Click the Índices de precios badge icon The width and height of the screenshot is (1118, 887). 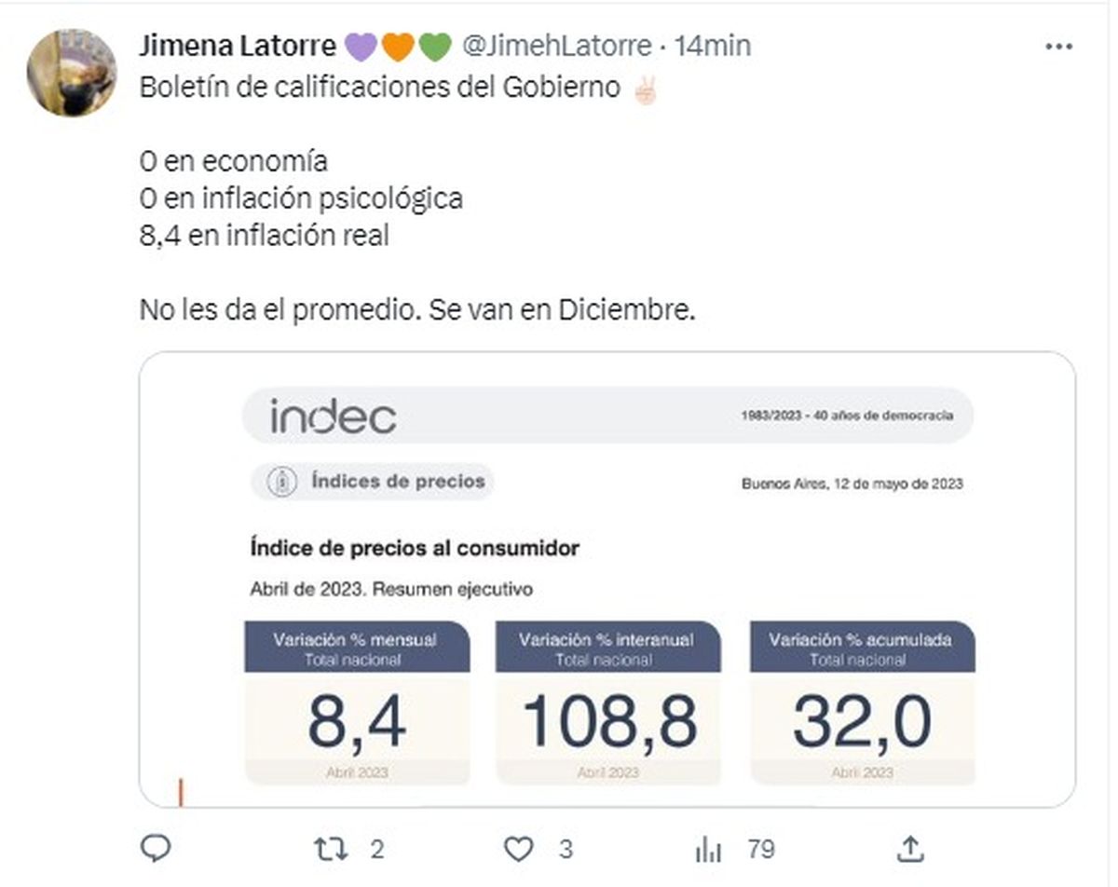point(278,482)
